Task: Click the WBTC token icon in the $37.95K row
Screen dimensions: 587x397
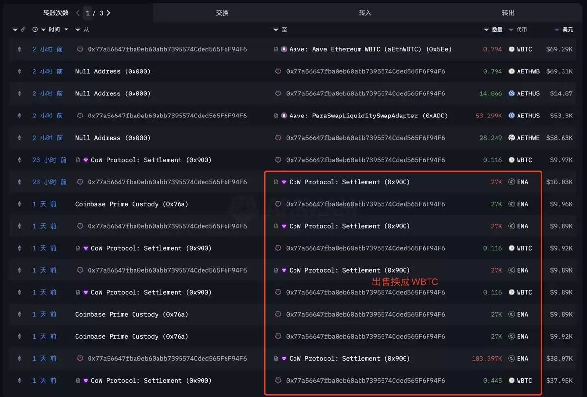Action: coord(512,380)
